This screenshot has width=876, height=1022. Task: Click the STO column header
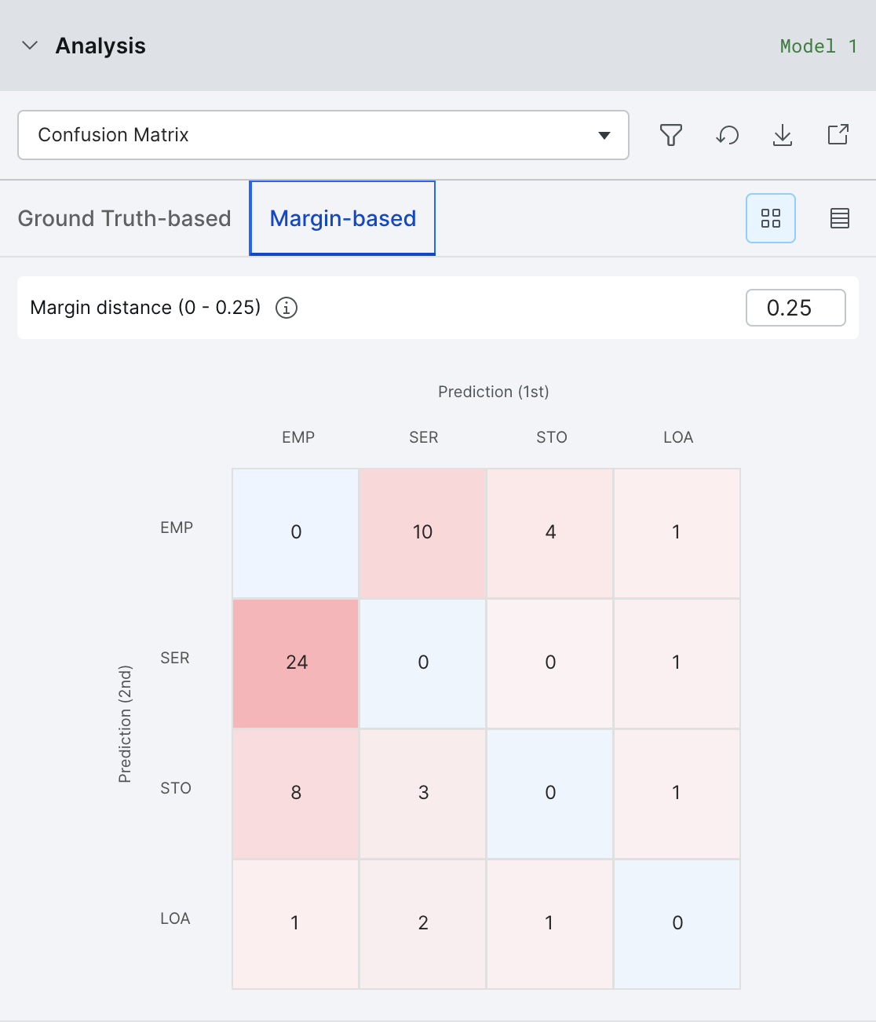click(552, 437)
